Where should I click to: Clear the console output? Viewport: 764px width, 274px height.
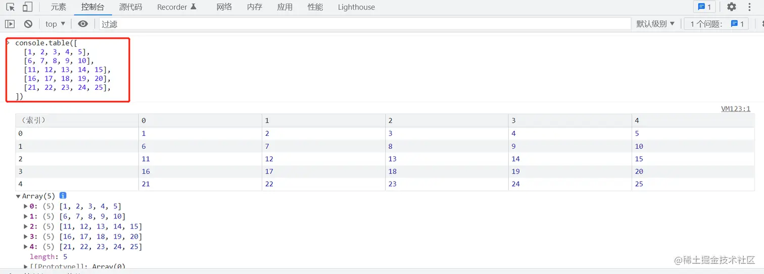[x=28, y=24]
